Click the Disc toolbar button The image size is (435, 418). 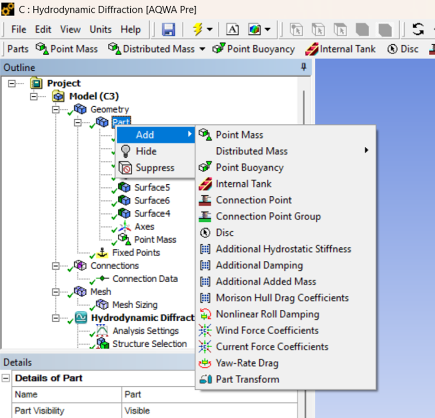pos(403,49)
